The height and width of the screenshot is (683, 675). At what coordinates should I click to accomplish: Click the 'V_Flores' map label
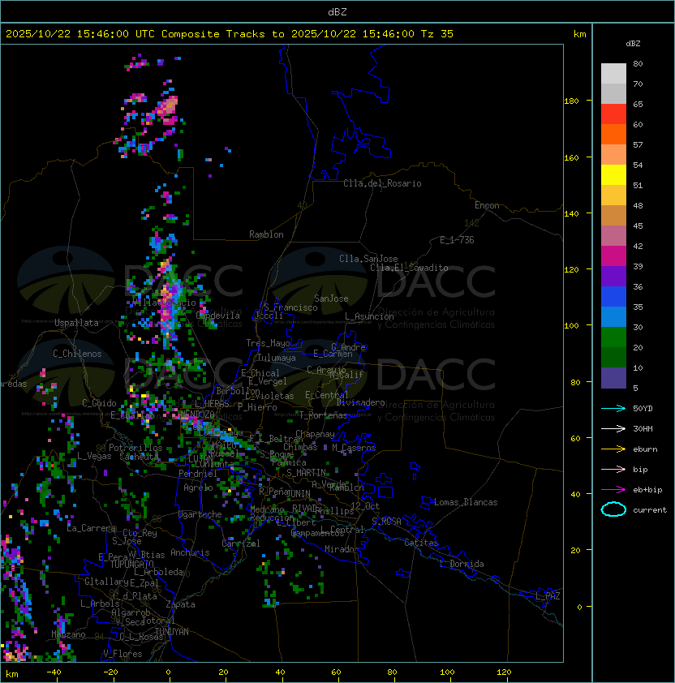[123, 654]
